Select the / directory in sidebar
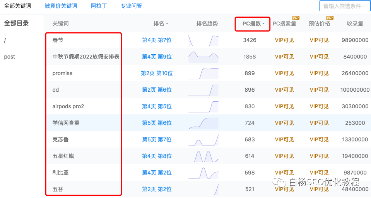 click(x=5, y=40)
